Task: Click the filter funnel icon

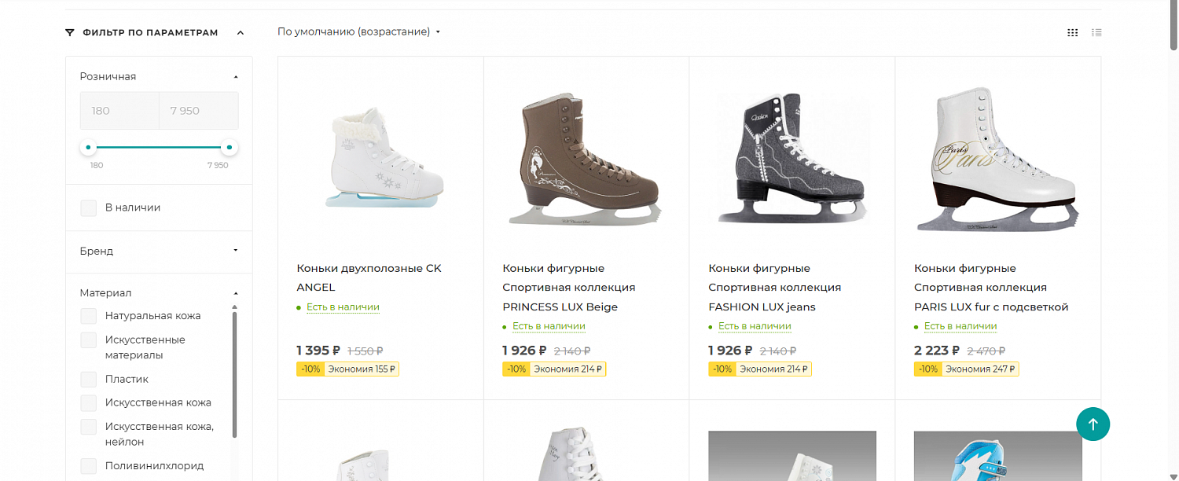Action: point(70,32)
